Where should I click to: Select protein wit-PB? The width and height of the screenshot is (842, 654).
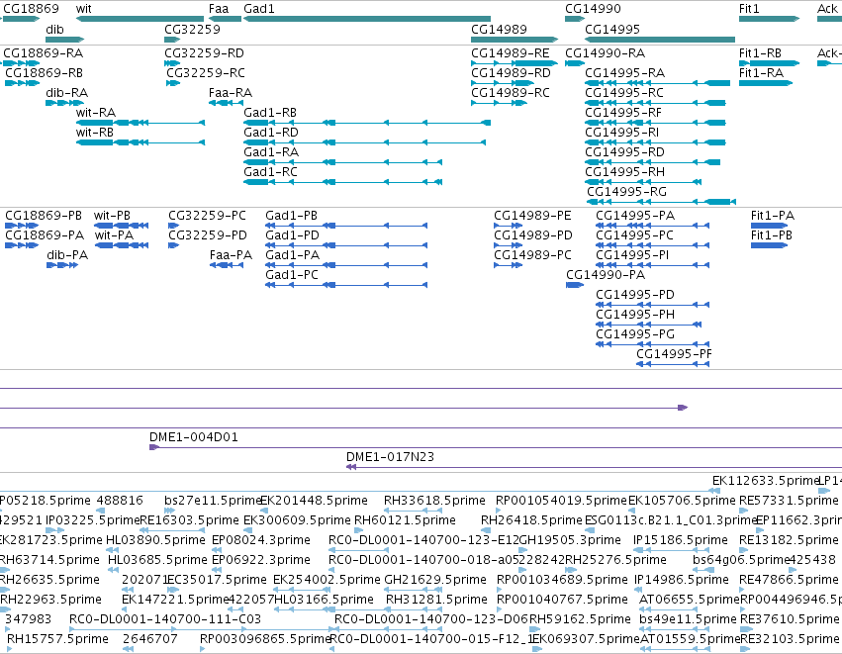[x=122, y=226]
